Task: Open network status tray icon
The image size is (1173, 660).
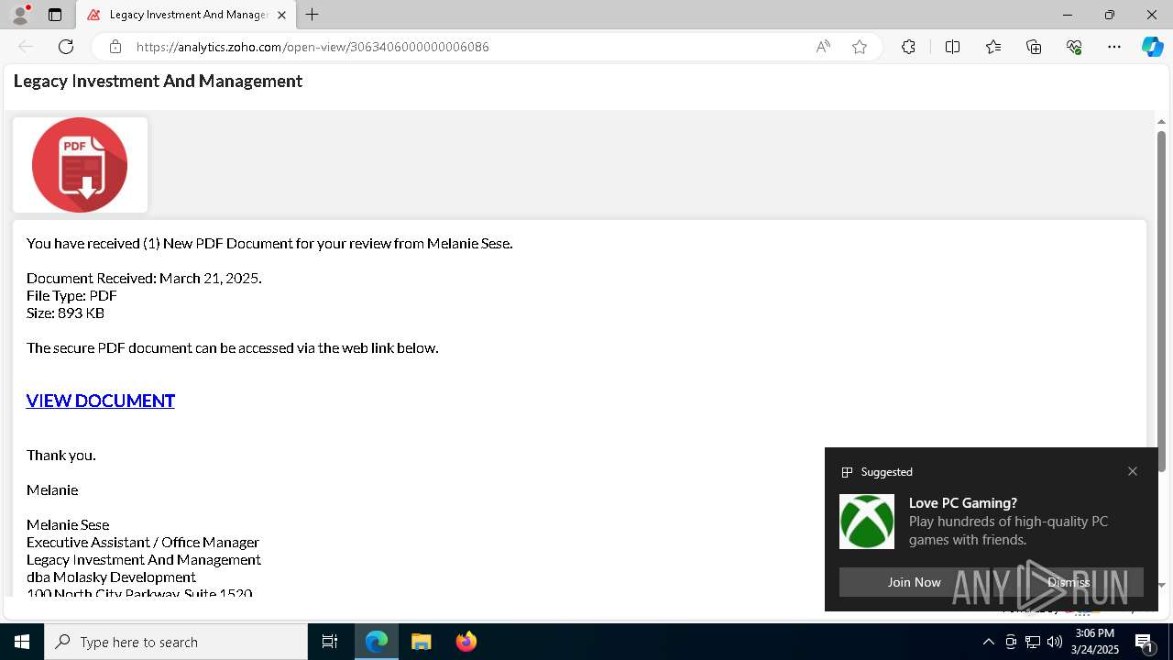Action: point(1033,642)
